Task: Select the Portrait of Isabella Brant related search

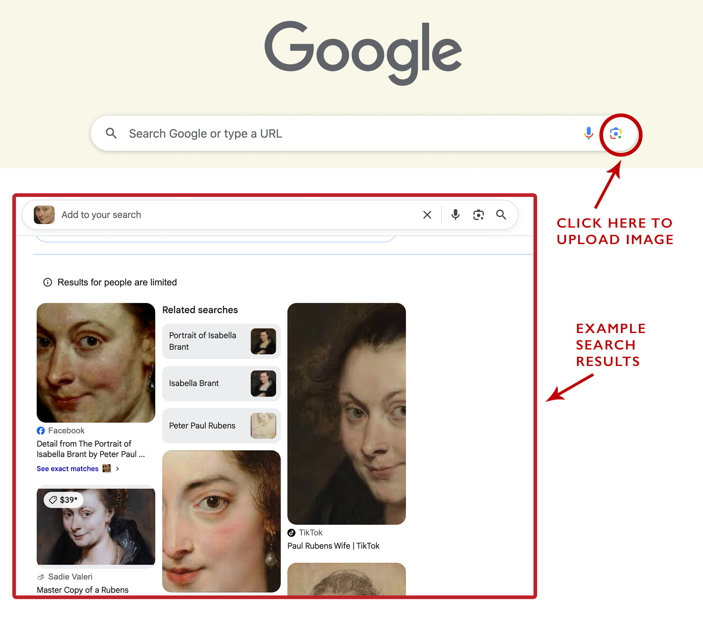Action: [221, 341]
